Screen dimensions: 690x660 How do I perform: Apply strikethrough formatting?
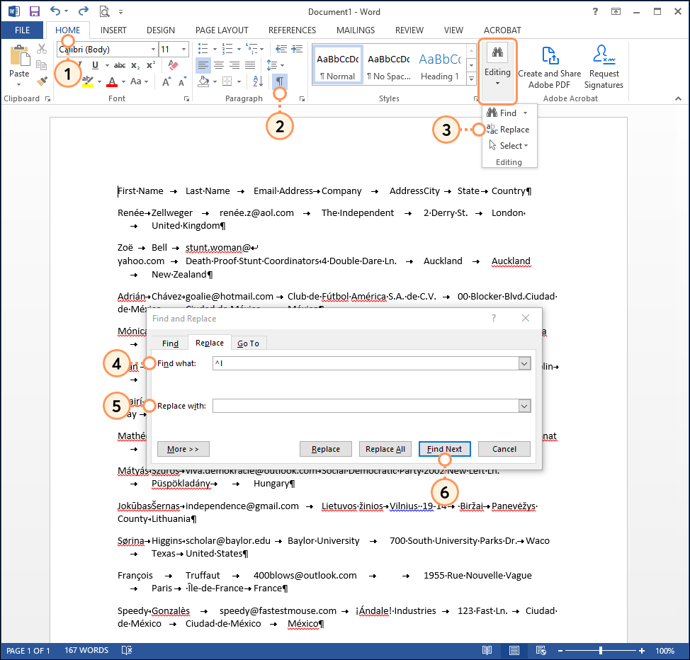click(x=119, y=65)
